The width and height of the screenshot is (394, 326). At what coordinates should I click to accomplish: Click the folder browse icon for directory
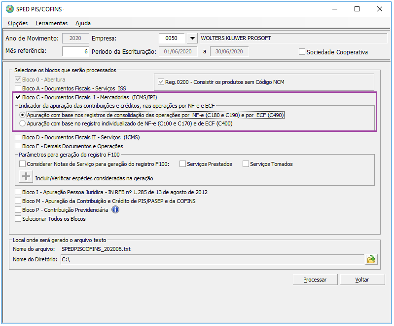point(371,259)
